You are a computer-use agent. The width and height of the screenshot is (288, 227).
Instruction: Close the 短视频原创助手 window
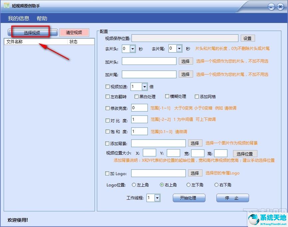coord(280,7)
